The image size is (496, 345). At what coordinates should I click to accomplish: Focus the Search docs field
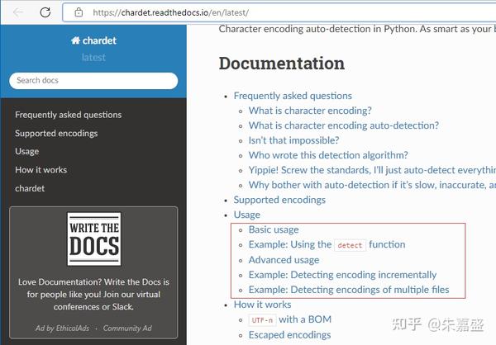(x=93, y=80)
